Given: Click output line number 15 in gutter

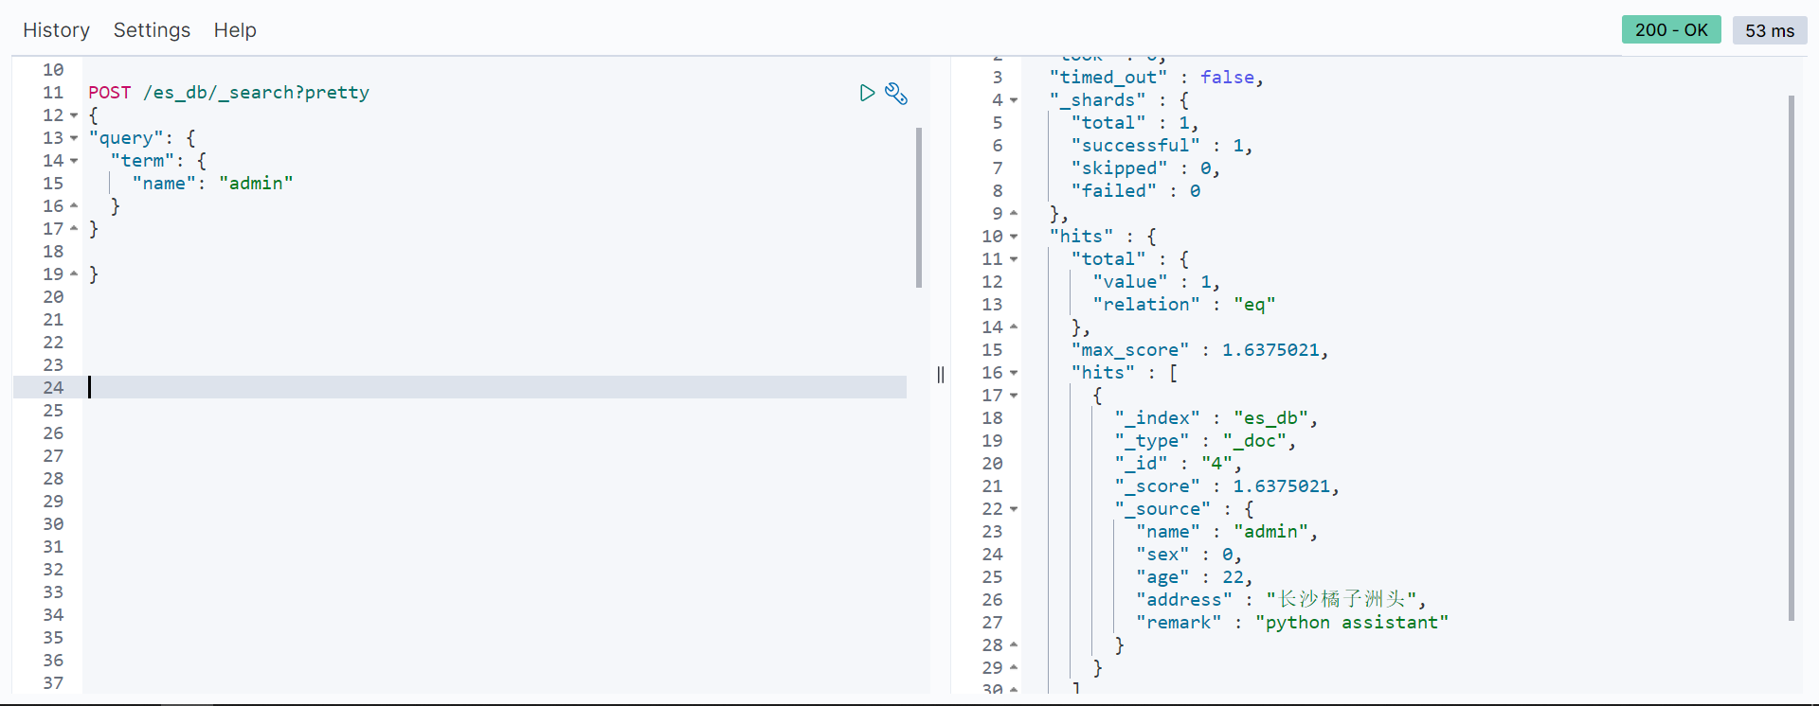Looking at the screenshot, I should tap(992, 350).
